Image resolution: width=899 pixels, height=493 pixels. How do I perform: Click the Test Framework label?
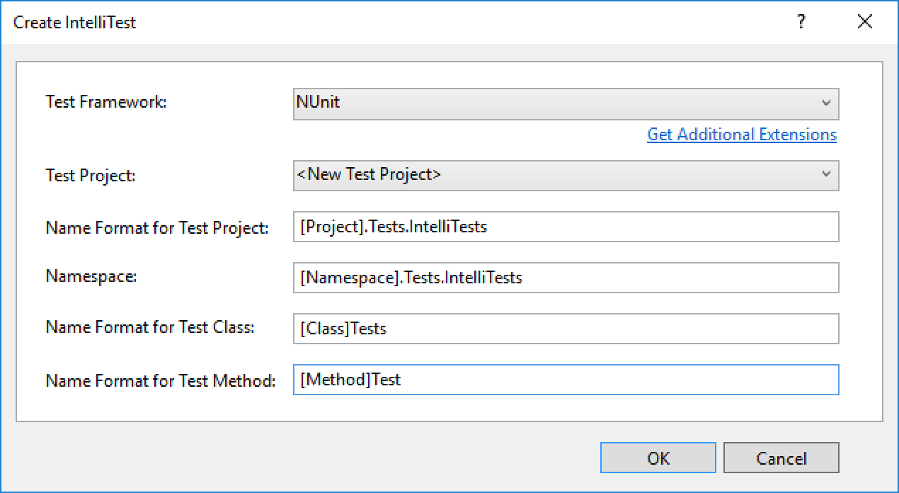(x=106, y=102)
